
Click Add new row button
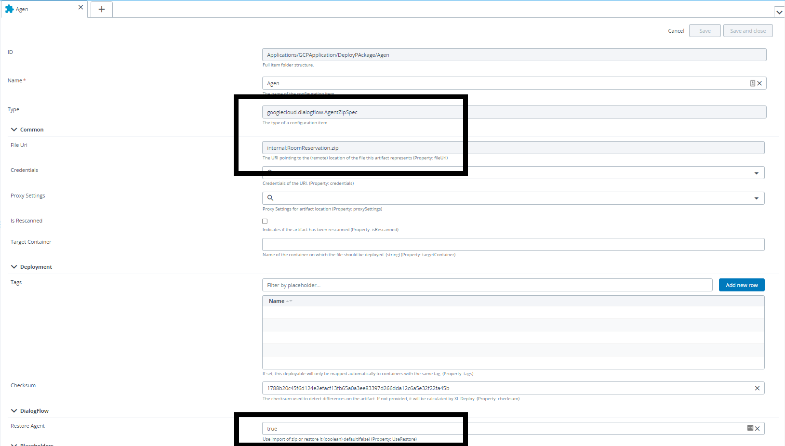[x=741, y=285]
